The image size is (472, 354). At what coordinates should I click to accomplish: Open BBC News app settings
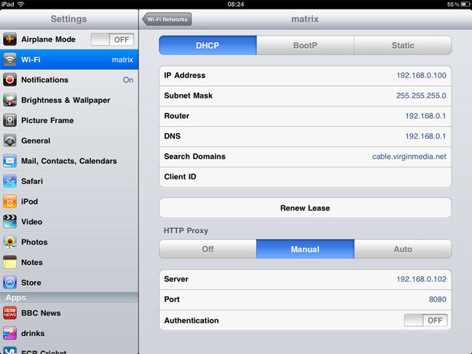[x=69, y=313]
